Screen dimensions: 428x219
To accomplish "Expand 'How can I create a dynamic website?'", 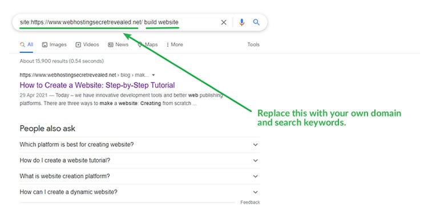I will (139, 192).
